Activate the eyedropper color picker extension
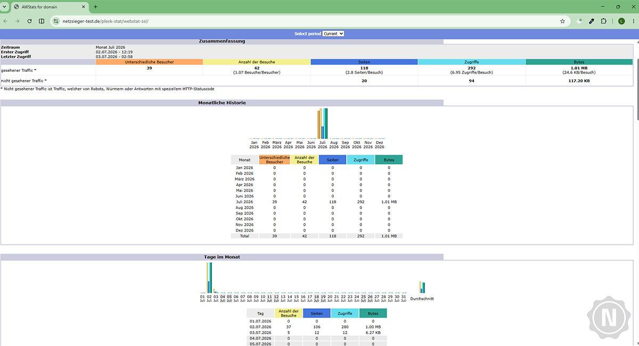639x346 pixels. click(592, 21)
